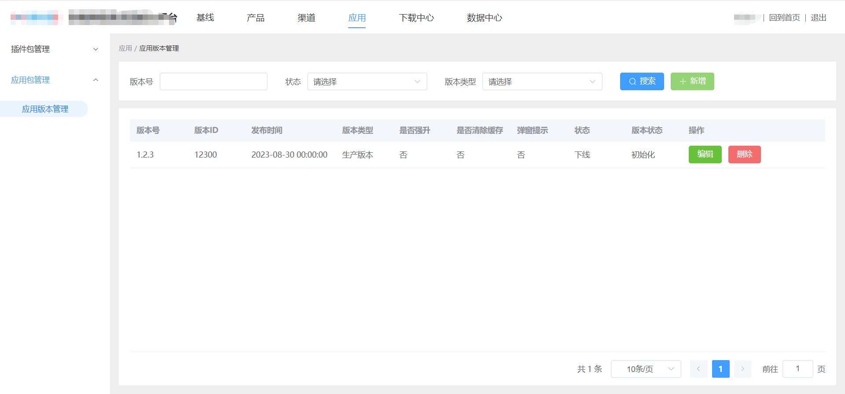Screen dimensions: 845x394
Task: Select the 应用 navigation tab
Action: 357,18
